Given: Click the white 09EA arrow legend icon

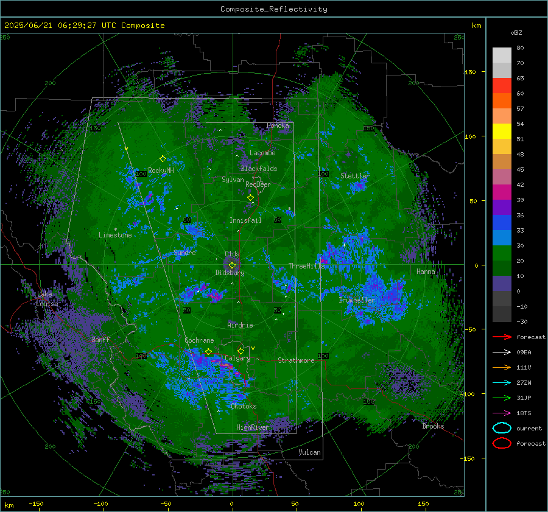Looking at the screenshot, I should tap(502, 352).
